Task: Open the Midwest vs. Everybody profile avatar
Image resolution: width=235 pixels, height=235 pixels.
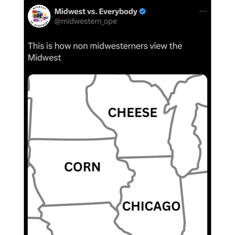Action: click(38, 16)
